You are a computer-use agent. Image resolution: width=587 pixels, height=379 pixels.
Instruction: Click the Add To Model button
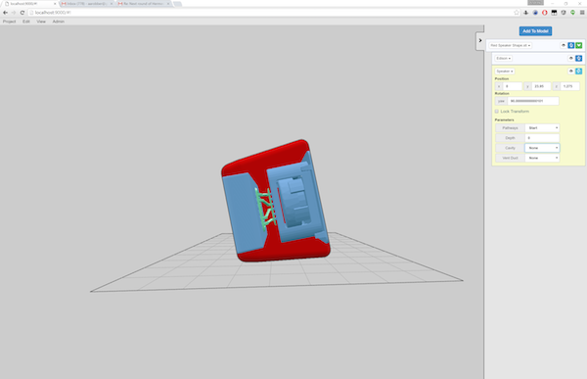click(535, 31)
